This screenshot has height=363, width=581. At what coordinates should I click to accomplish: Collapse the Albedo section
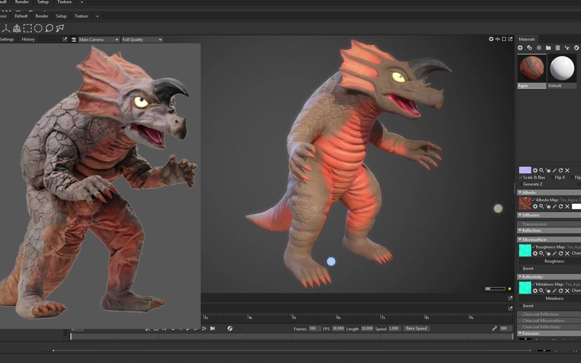click(x=520, y=193)
